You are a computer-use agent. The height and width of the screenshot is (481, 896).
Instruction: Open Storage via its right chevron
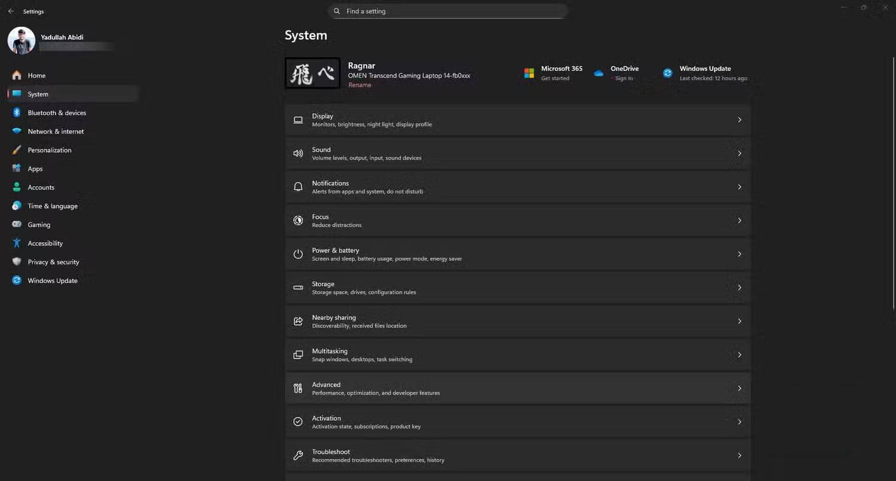739,288
